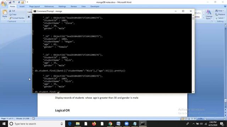Open the Select dropdown in Editing group
This screenshot has width=227, height=127.
[220, 18]
